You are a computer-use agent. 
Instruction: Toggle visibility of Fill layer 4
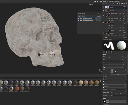click(x=104, y=10)
